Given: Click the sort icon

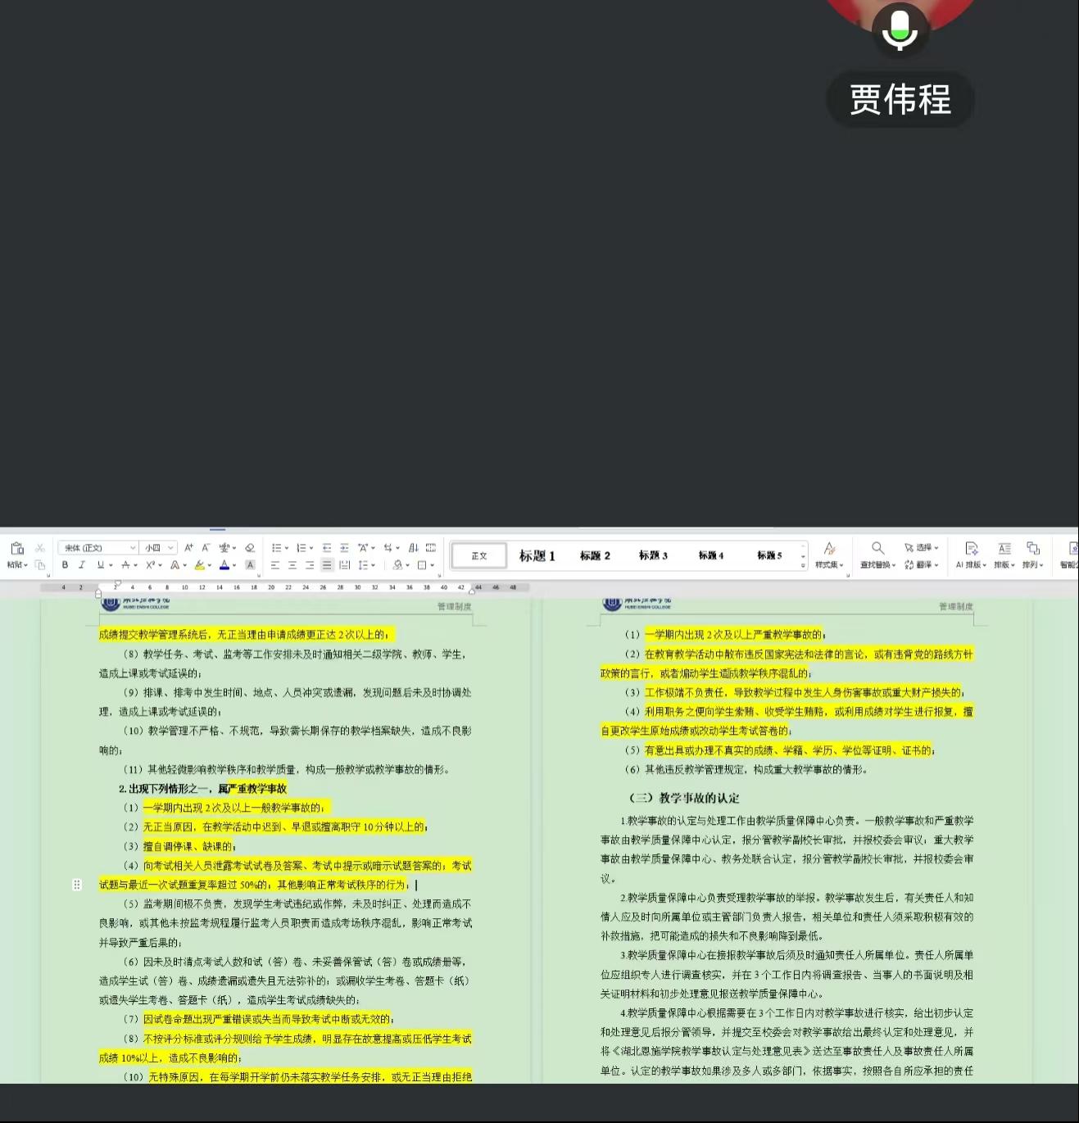Looking at the screenshot, I should pyautogui.click(x=413, y=548).
